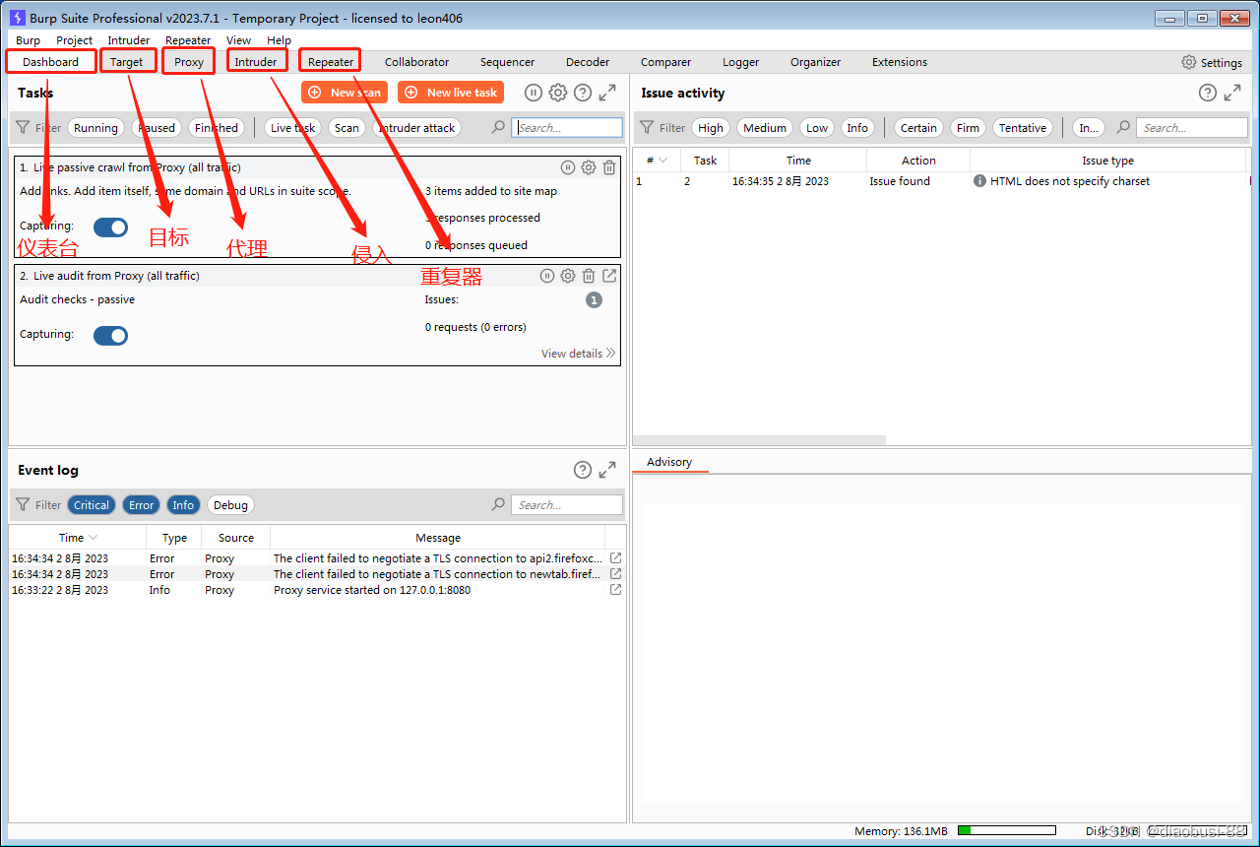The image size is (1260, 847).
Task: Open the Sequencer tab
Action: click(x=507, y=62)
